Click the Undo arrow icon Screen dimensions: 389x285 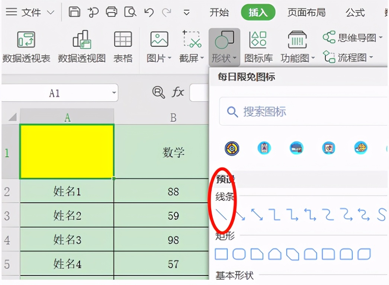(148, 12)
